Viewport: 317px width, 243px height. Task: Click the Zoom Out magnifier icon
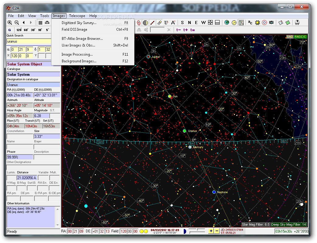pos(17,23)
